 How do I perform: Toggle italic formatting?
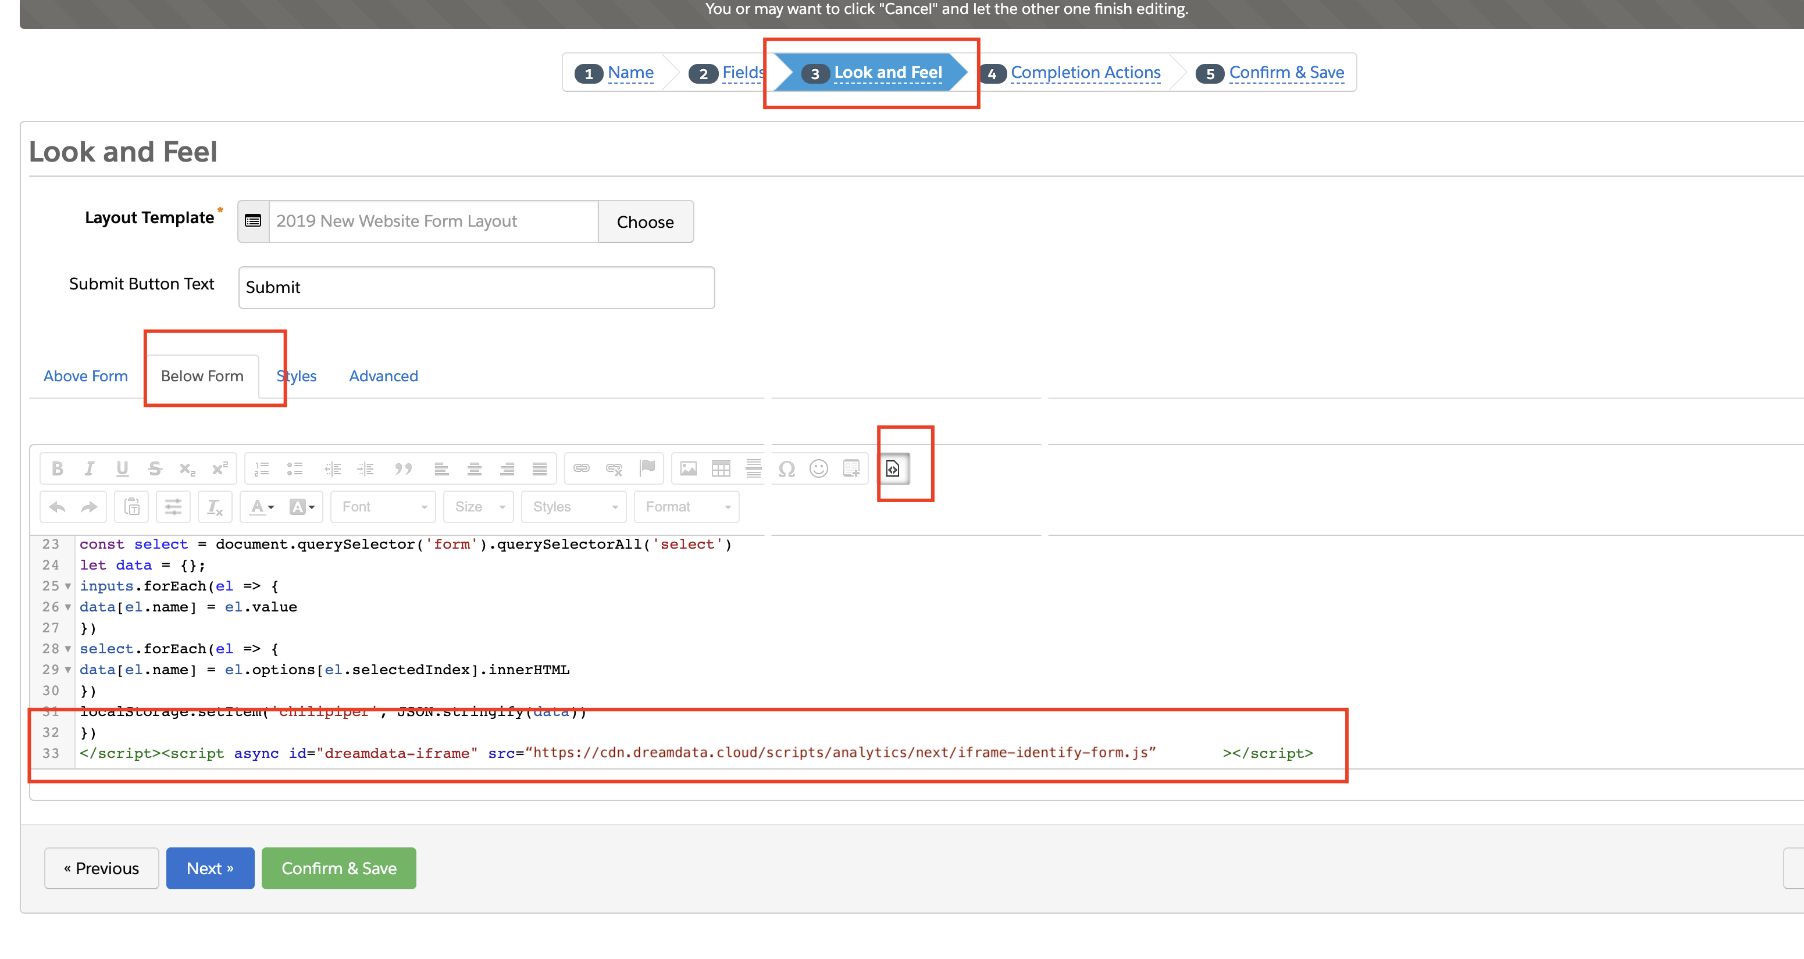click(x=90, y=468)
